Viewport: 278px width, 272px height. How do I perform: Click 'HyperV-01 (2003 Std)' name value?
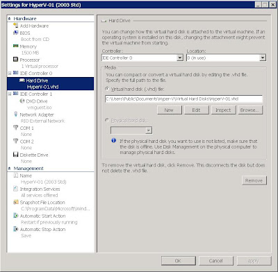pos(44,182)
